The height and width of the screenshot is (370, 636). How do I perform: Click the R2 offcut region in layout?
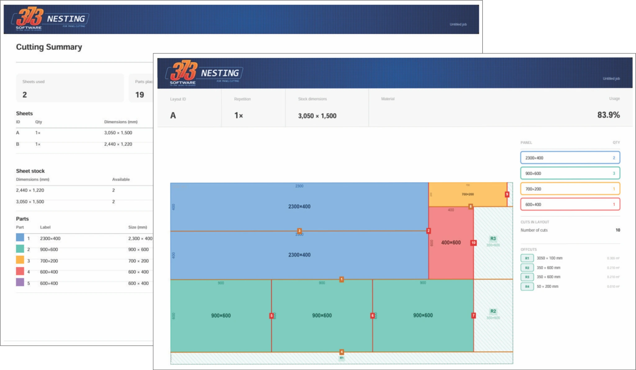493,315
